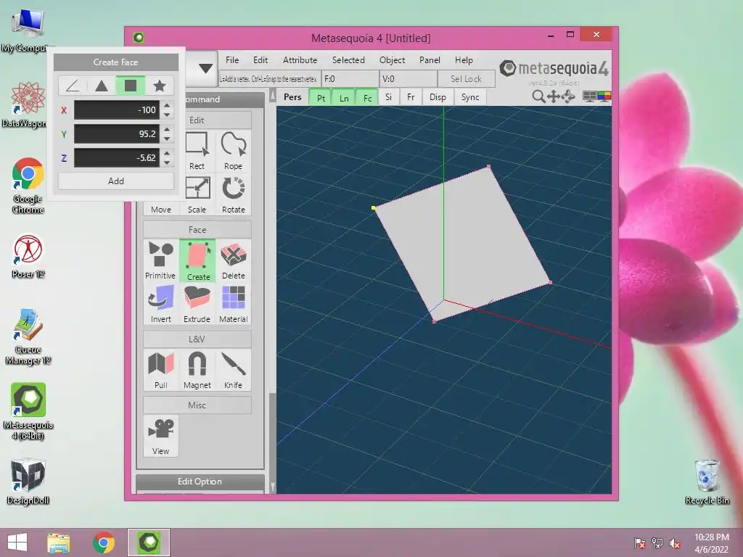Open the Windows Start button

(x=17, y=542)
